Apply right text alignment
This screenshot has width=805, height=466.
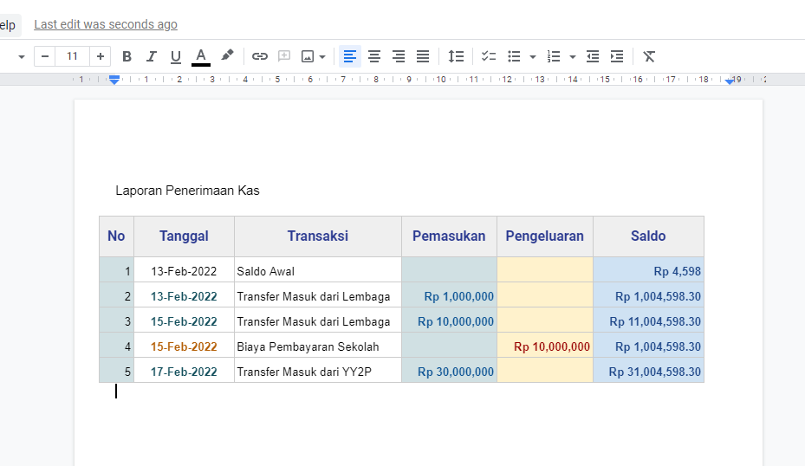[x=399, y=56]
